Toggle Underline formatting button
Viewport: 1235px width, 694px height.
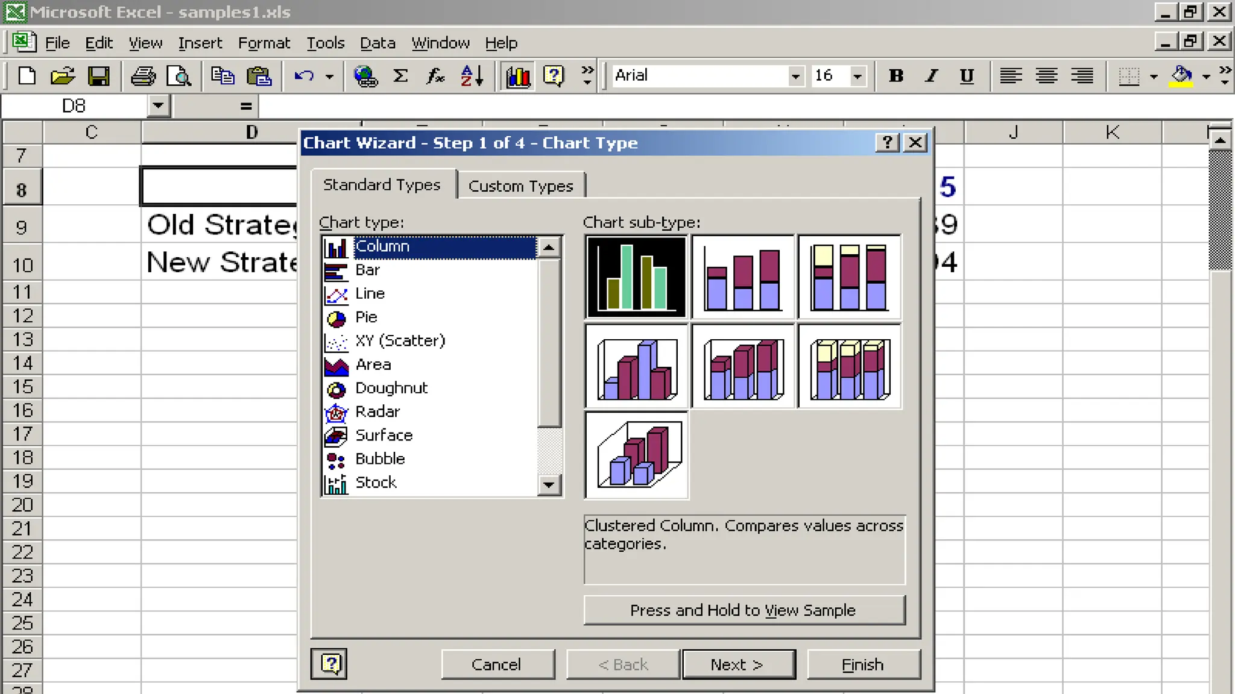pos(967,76)
